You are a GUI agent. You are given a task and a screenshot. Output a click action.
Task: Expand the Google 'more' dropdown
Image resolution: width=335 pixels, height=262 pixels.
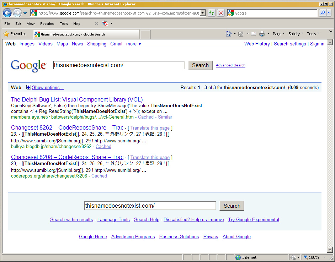(134, 44)
